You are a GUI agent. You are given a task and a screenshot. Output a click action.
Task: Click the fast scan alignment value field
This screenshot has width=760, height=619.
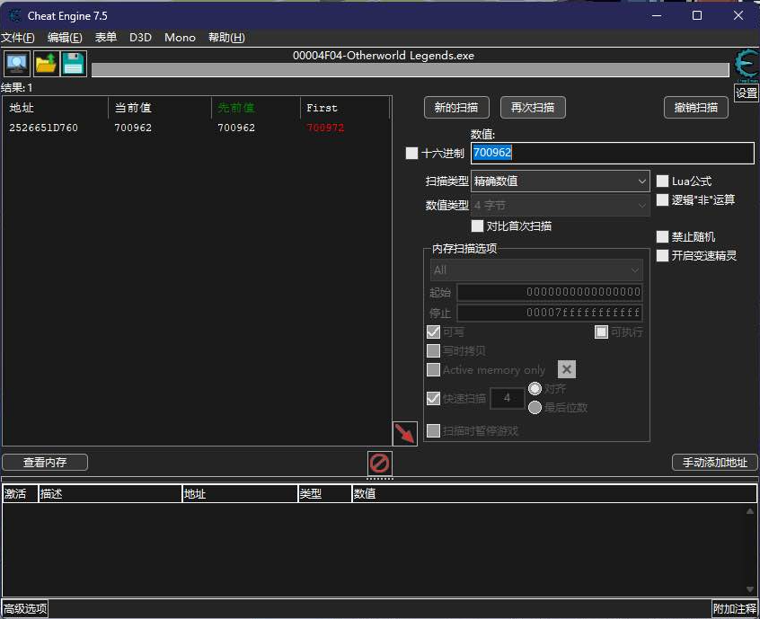coord(507,398)
